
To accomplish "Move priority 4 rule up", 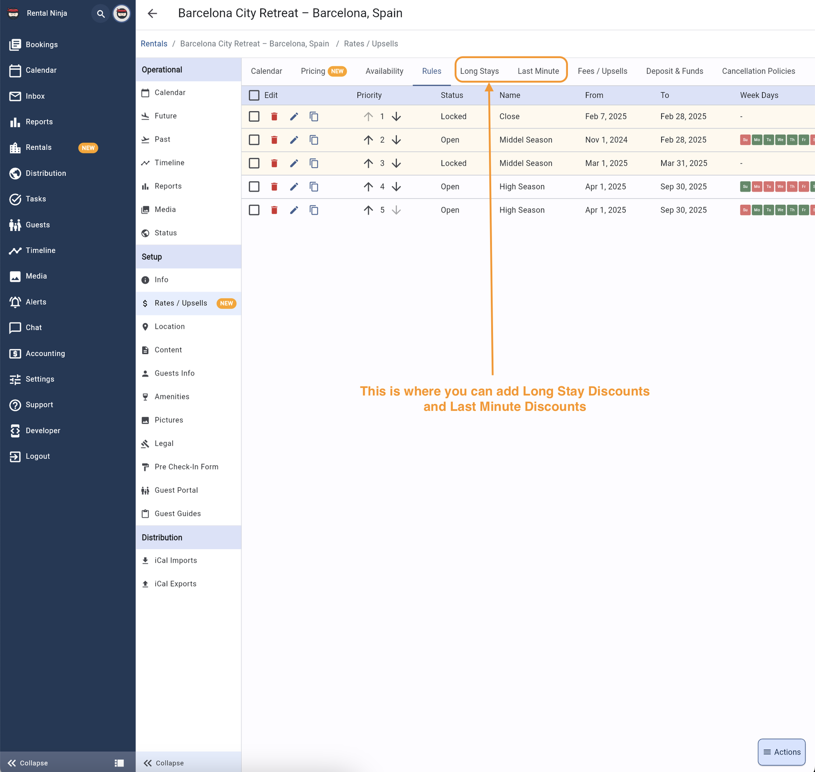I will click(368, 187).
